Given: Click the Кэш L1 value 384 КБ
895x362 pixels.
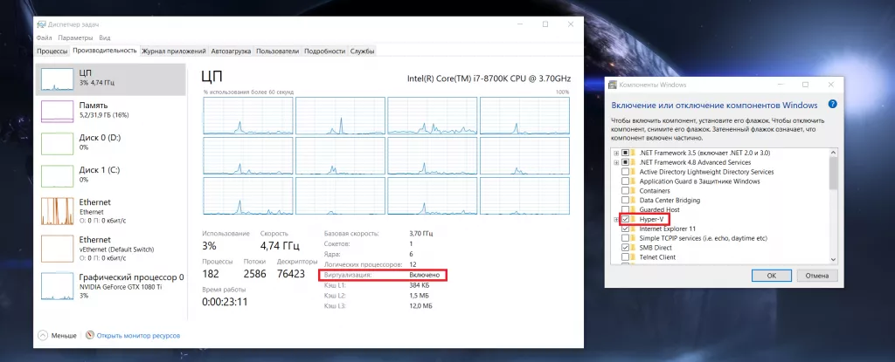Looking at the screenshot, I should 419,285.
